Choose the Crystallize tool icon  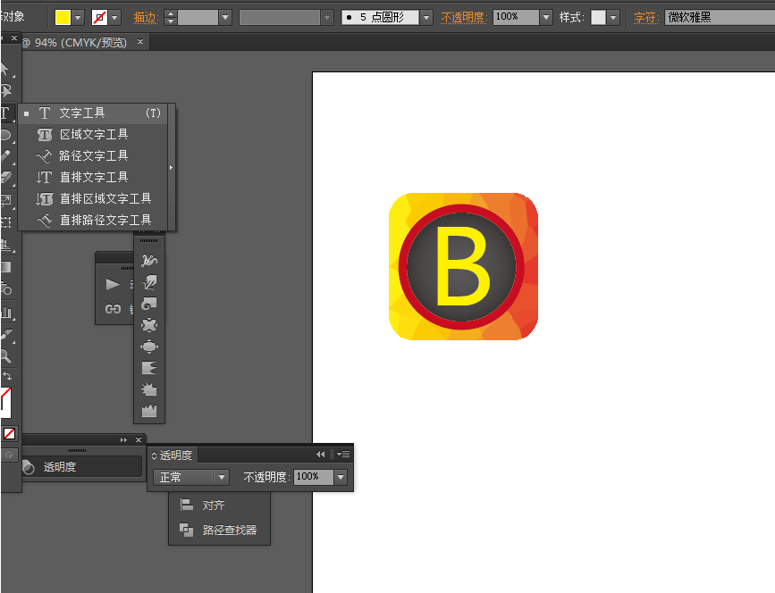pos(149,389)
